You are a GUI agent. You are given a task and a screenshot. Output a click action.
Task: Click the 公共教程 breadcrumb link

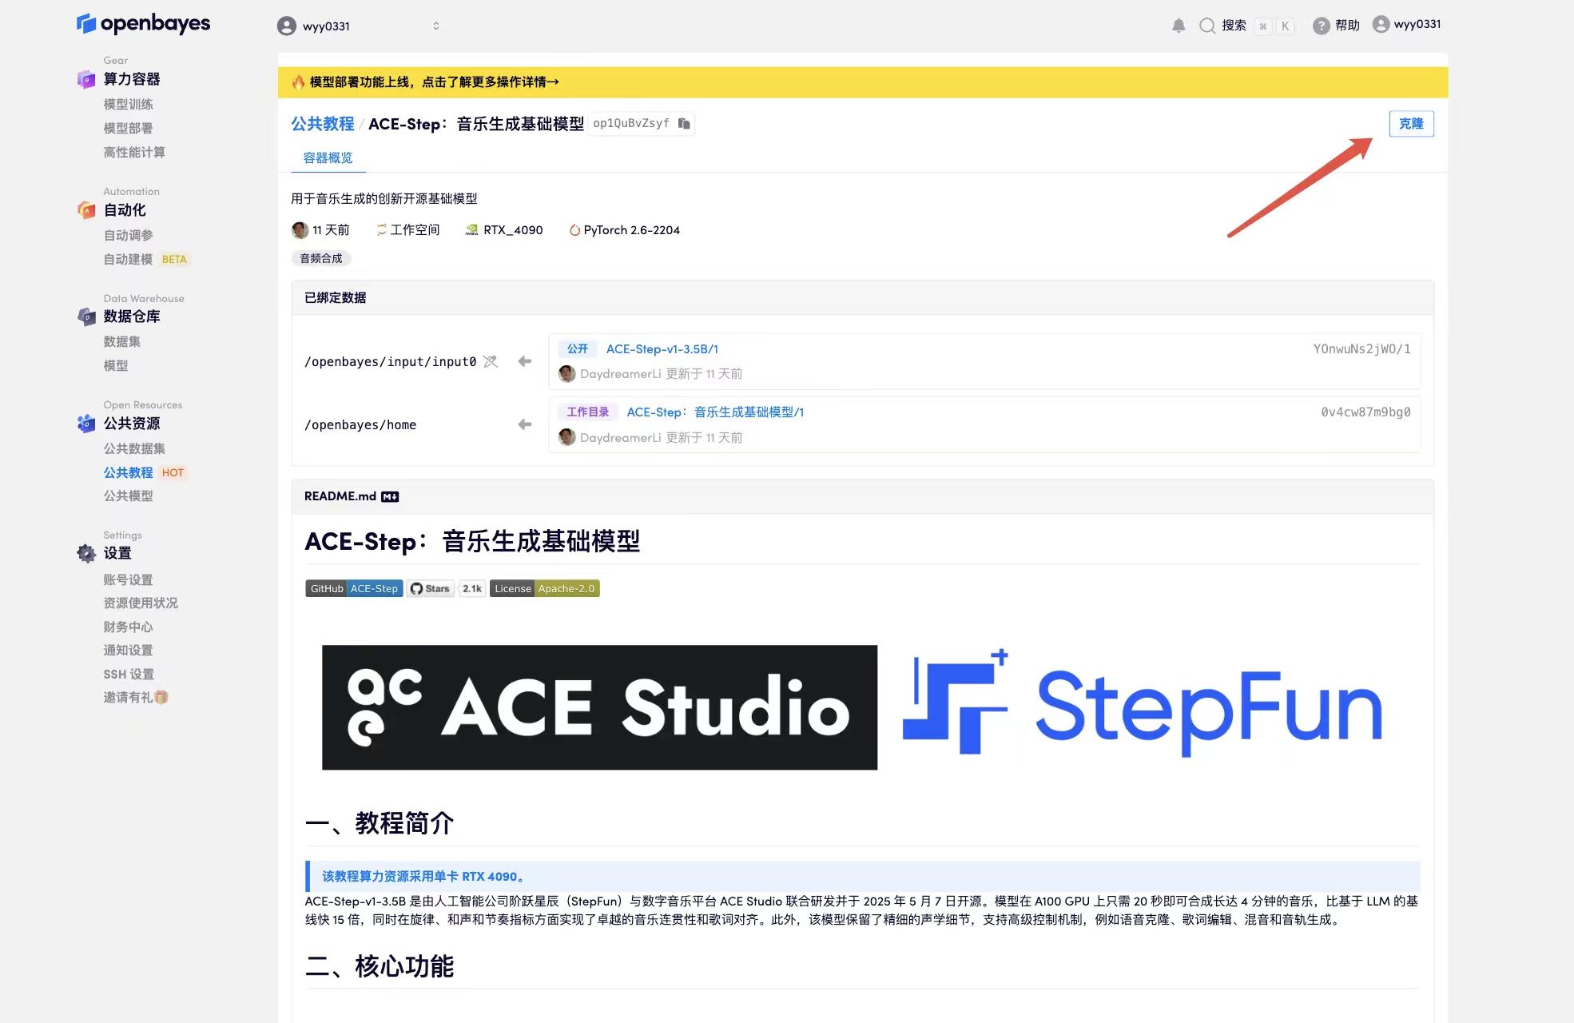click(x=322, y=124)
